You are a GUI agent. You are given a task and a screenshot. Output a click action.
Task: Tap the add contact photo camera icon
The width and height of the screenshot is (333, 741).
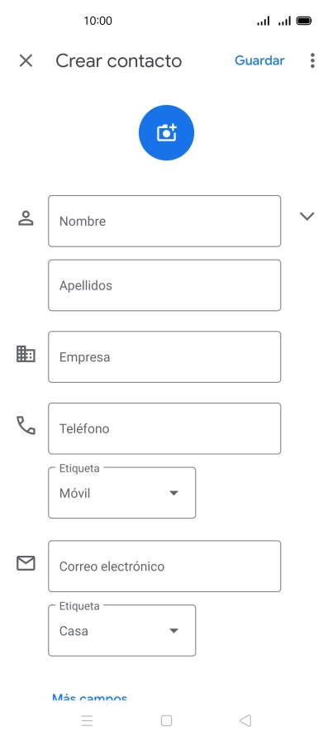(x=166, y=133)
